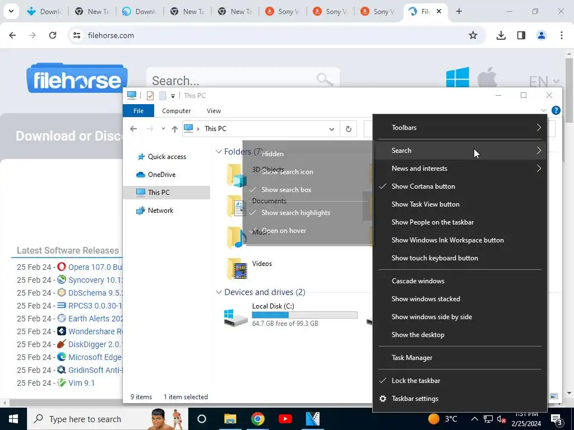Select Quick access in navigation pane
The height and width of the screenshot is (430, 574).
[167, 157]
